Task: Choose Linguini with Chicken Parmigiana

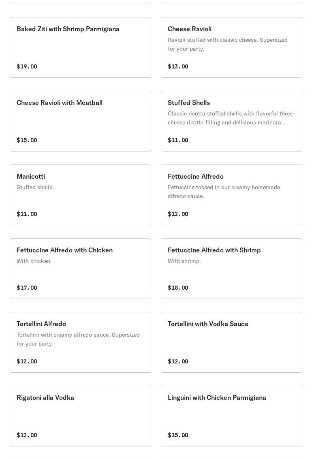Action: click(x=231, y=416)
